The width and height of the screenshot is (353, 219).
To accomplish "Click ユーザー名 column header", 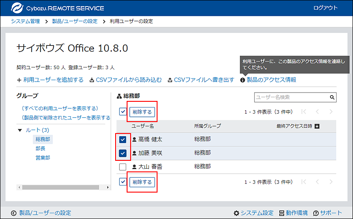I will click(143, 126).
